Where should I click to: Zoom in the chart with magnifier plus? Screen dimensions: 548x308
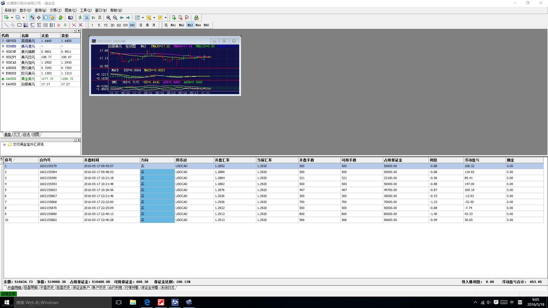click(108, 18)
